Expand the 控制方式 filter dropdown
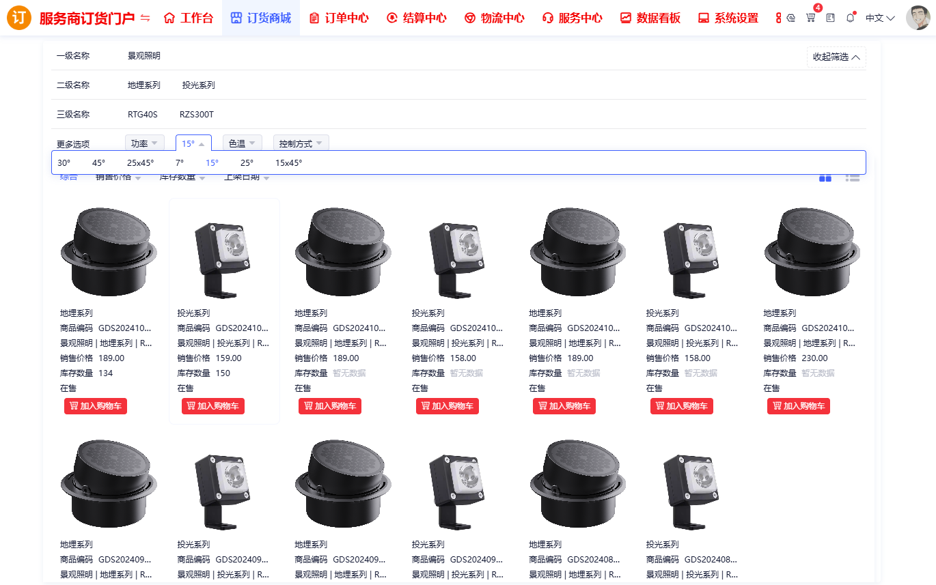Viewport: 936px width, 585px height. [x=301, y=143]
